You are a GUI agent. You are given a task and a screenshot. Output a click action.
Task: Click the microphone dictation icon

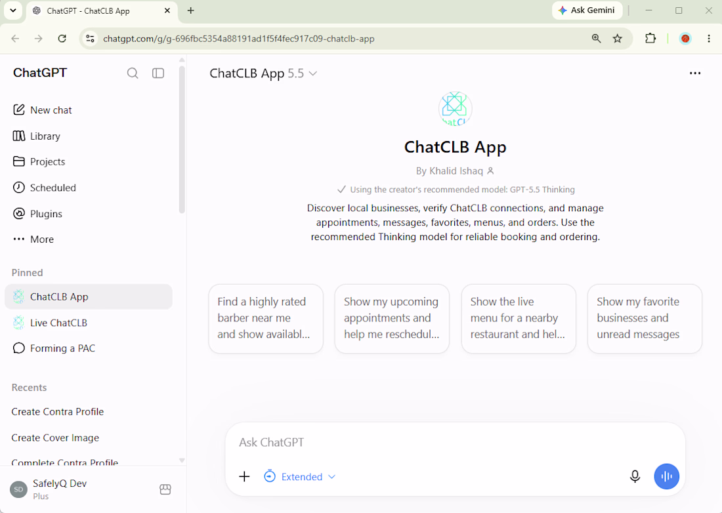click(635, 477)
